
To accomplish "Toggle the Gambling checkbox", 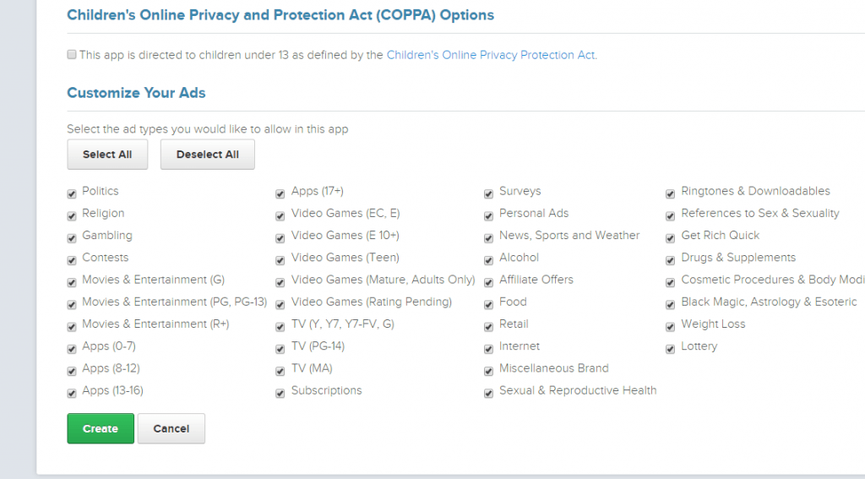I will pos(72,237).
